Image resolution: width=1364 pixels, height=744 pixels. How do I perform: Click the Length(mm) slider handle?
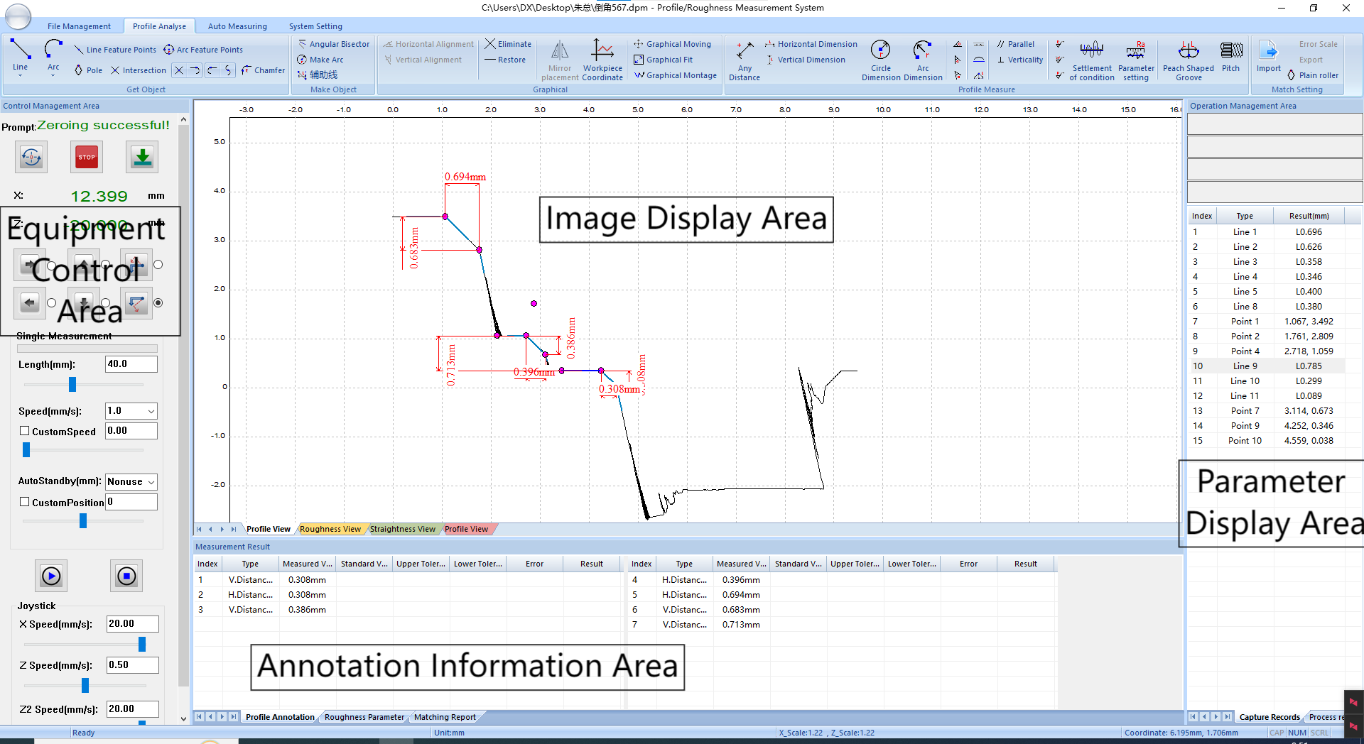click(x=72, y=384)
